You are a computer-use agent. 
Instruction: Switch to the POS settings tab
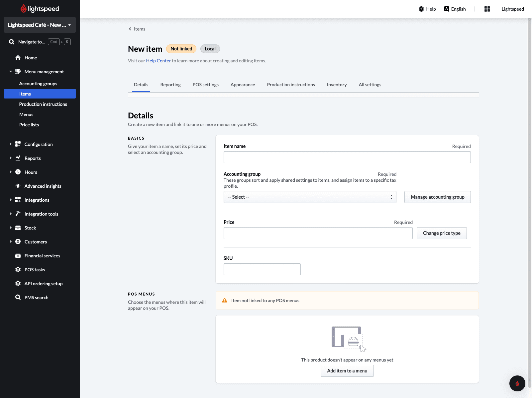tap(205, 85)
